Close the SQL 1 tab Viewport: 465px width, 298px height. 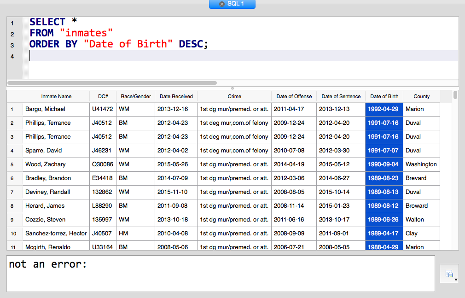tap(222, 4)
